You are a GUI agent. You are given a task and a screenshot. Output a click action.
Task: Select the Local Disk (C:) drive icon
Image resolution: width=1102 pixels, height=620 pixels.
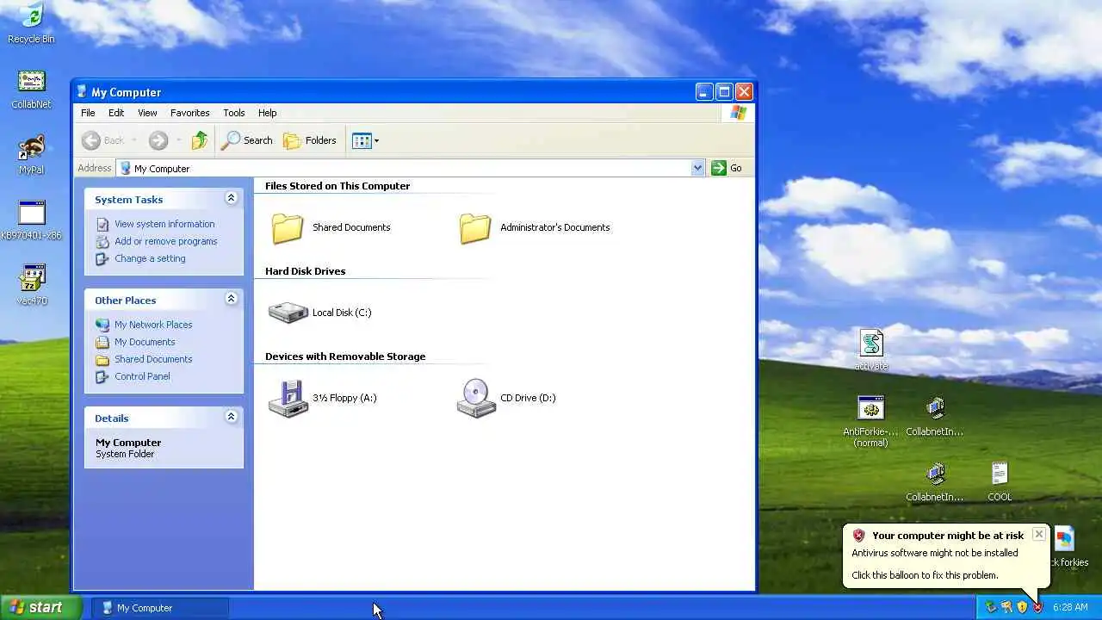pos(288,313)
